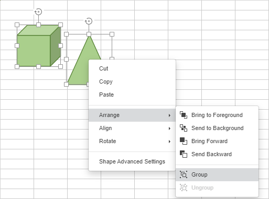The height and width of the screenshot is (199, 269).
Task: Click the Group icon in the submenu
Action: (184, 174)
